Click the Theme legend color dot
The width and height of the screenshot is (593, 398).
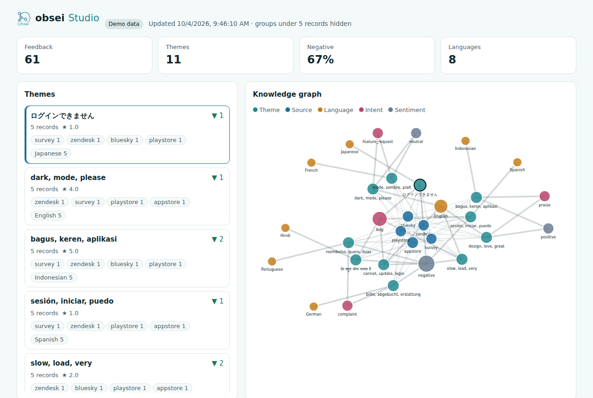[x=255, y=110]
